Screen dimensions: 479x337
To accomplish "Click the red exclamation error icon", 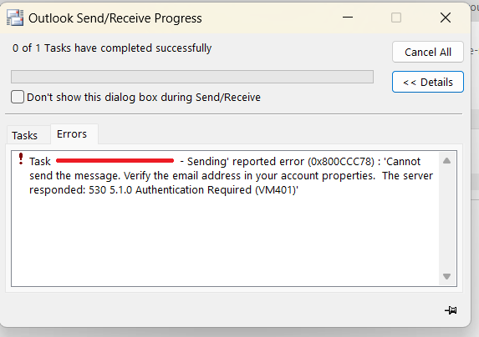I will 21,158.
